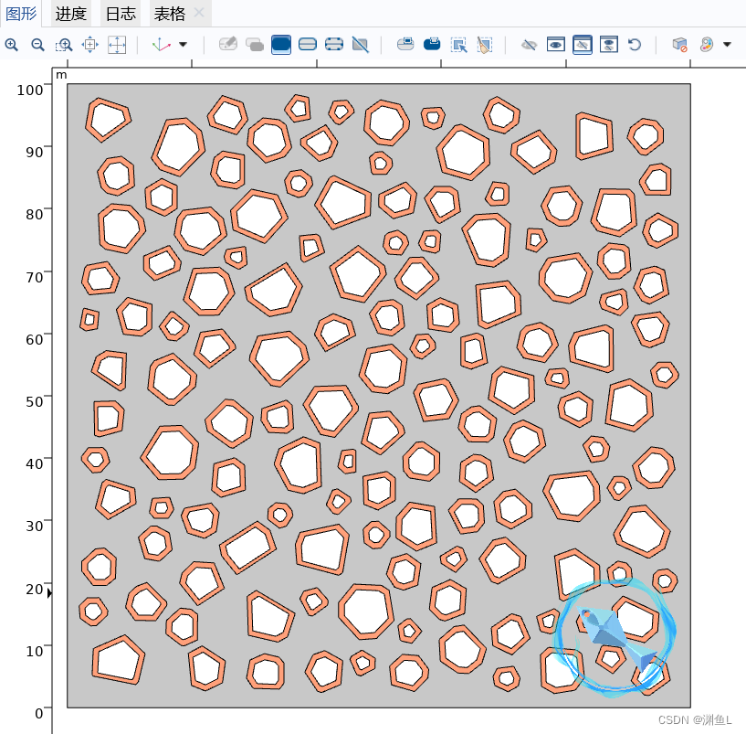Click the deselect broom icon
The width and height of the screenshot is (746, 734).
[x=484, y=44]
